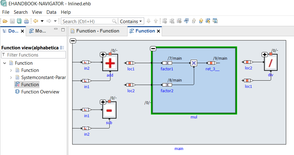Image resolution: width=294 pixels, height=155 pixels.
Task: Open the Contains search mode dropdown
Action: (x=131, y=21)
